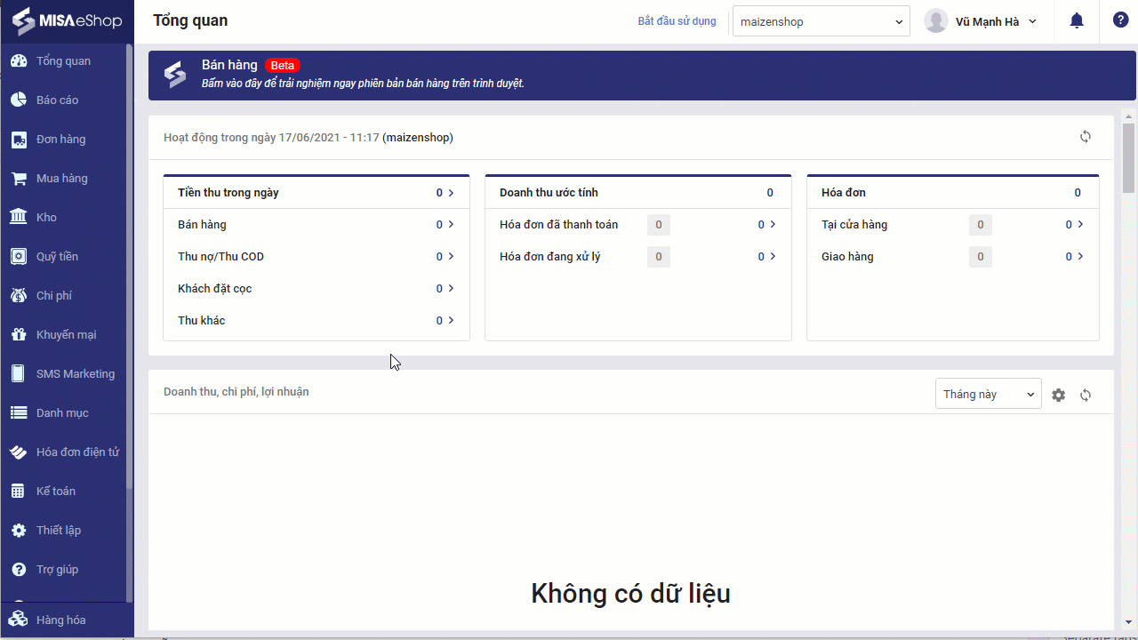Expand Thu khác row arrow
This screenshot has height=640, width=1138.
(451, 321)
